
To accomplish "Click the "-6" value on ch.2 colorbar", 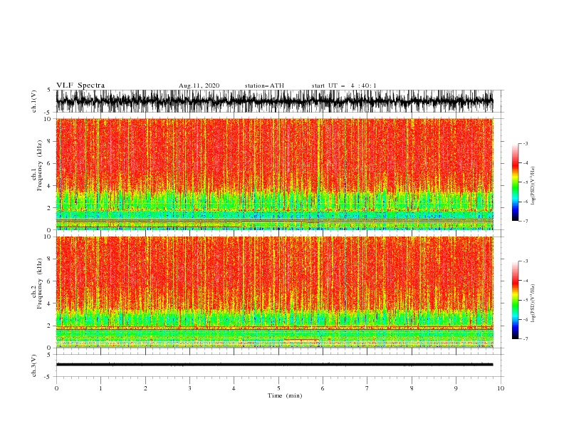I will click(x=525, y=319).
